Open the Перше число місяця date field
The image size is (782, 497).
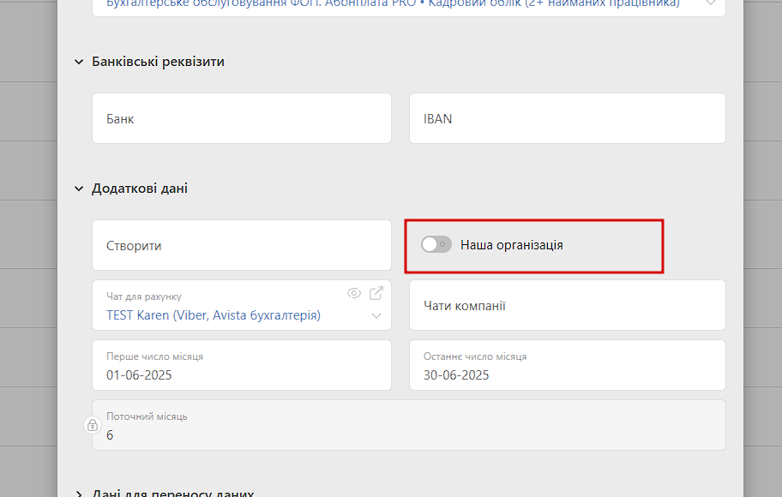click(x=242, y=365)
